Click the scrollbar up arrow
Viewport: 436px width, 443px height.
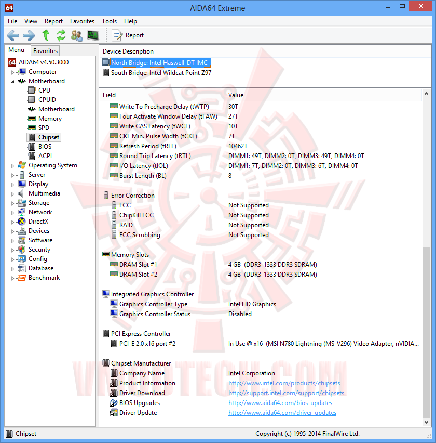427,94
